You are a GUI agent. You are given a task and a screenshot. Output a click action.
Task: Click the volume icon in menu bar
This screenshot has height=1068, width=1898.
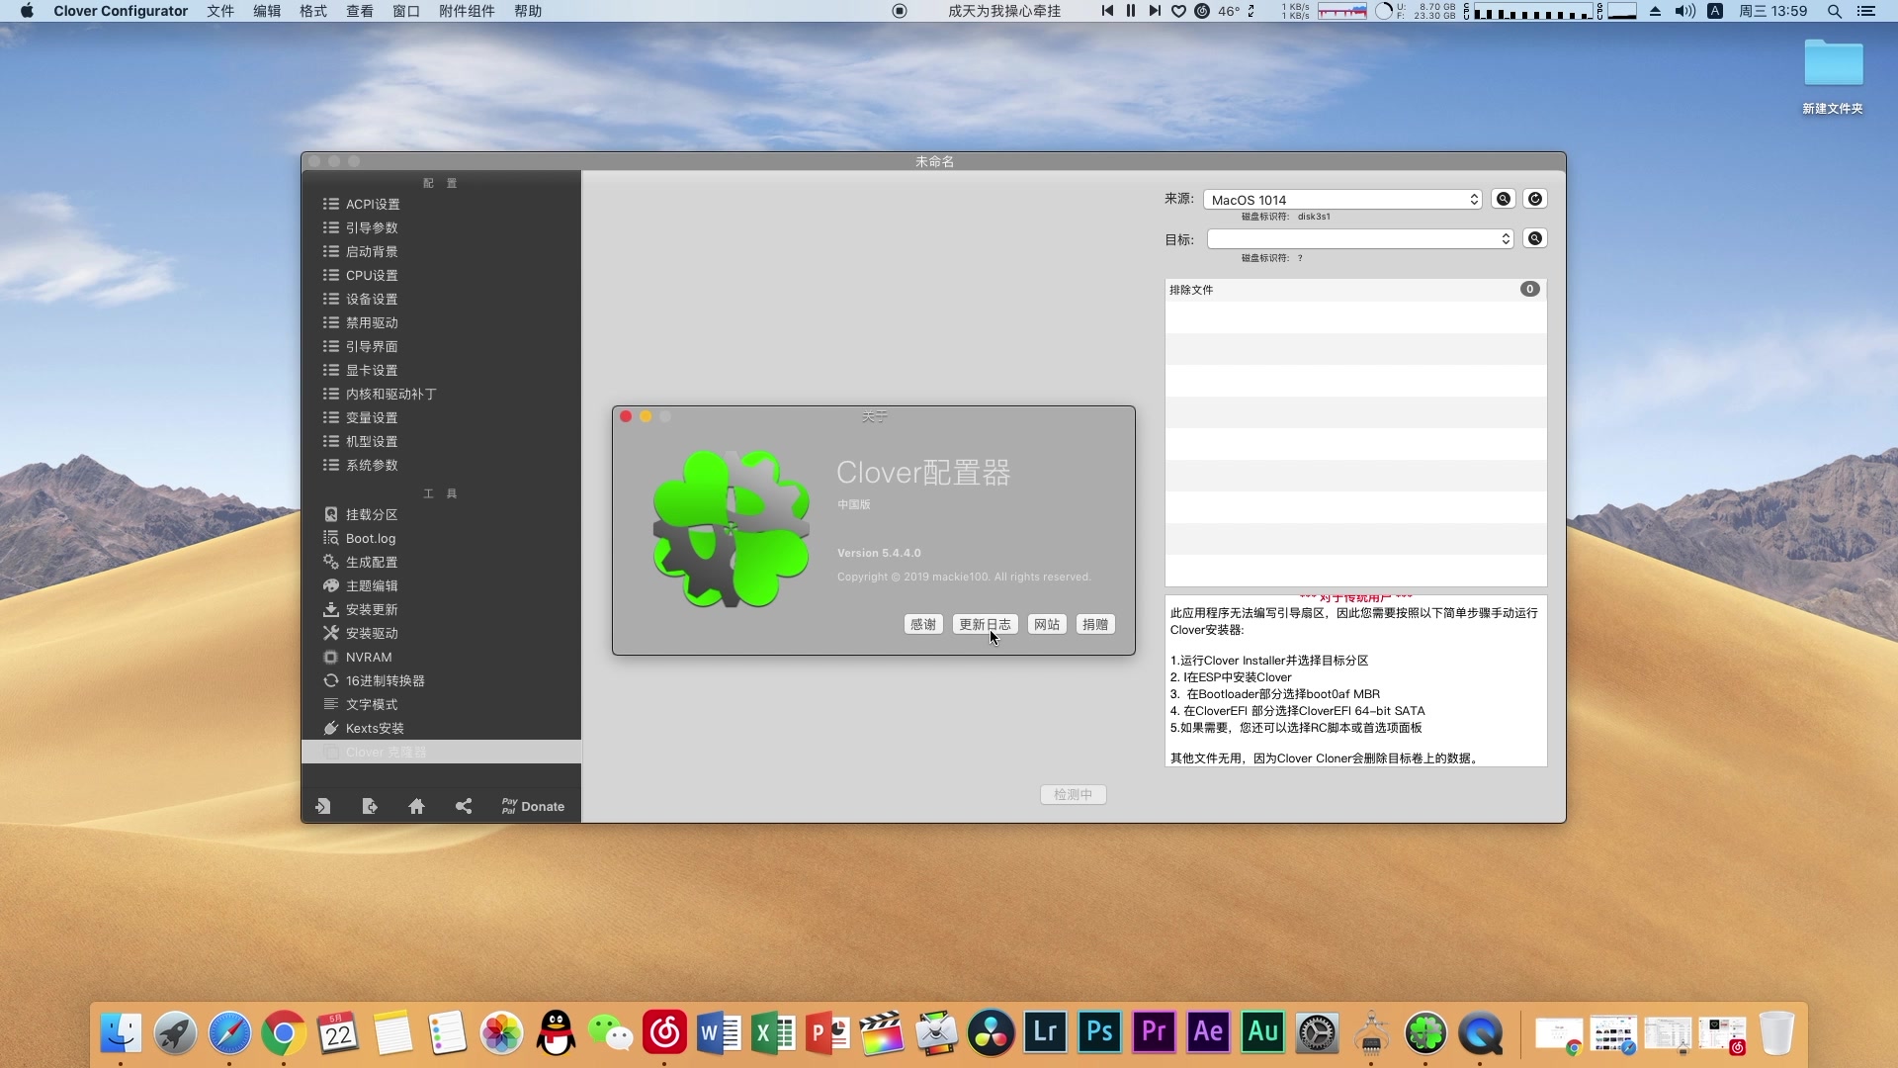coord(1684,11)
